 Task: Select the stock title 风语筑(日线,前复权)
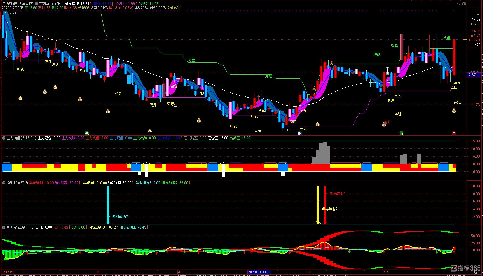[x=18, y=4]
